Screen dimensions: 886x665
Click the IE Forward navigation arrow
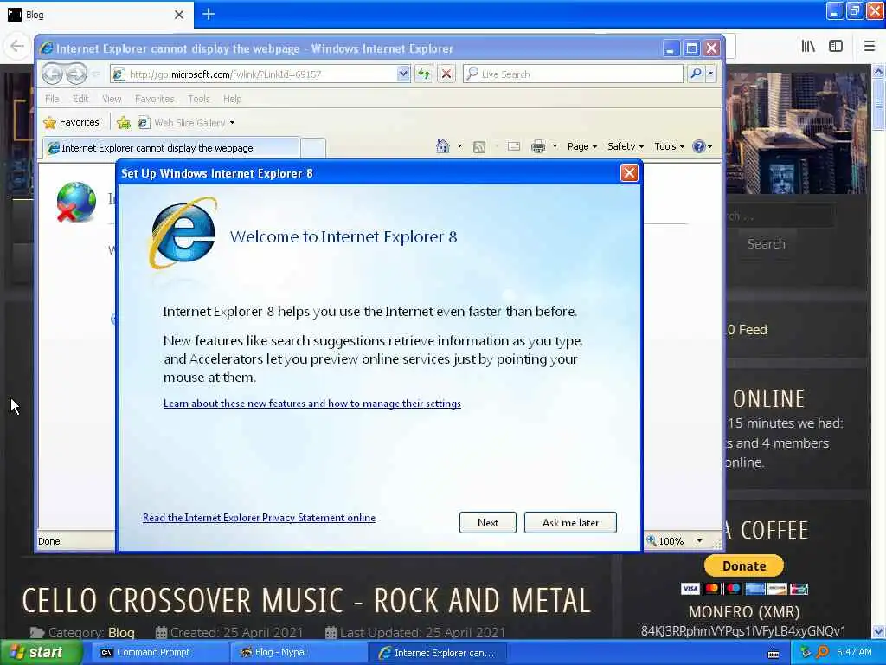coord(76,74)
